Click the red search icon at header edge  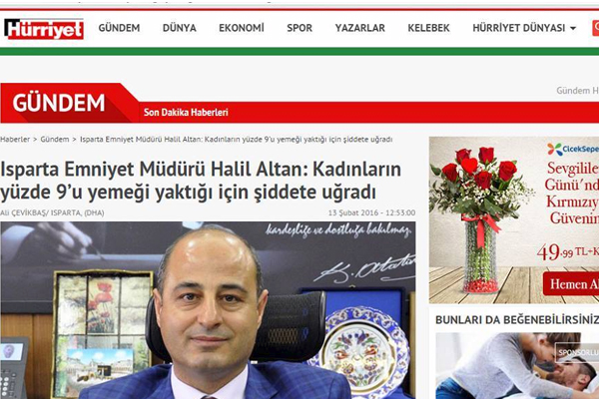pyautogui.click(x=596, y=28)
